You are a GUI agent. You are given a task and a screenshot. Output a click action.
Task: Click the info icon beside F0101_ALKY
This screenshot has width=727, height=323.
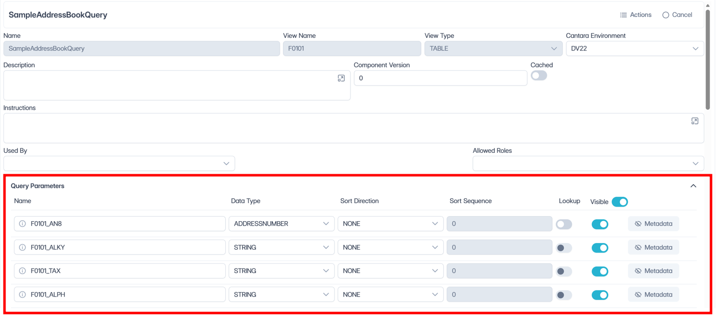(22, 247)
